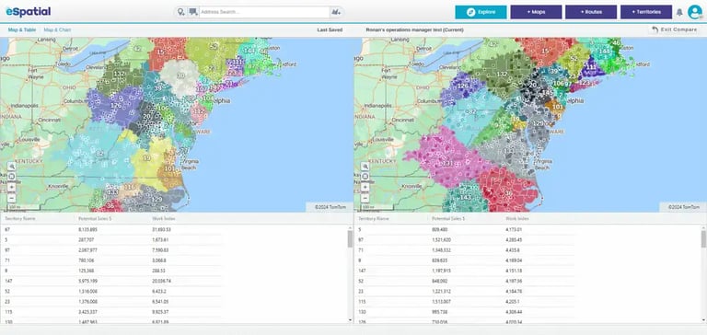Click the Explore button
Screen dimensions: 707x335
[x=481, y=12]
